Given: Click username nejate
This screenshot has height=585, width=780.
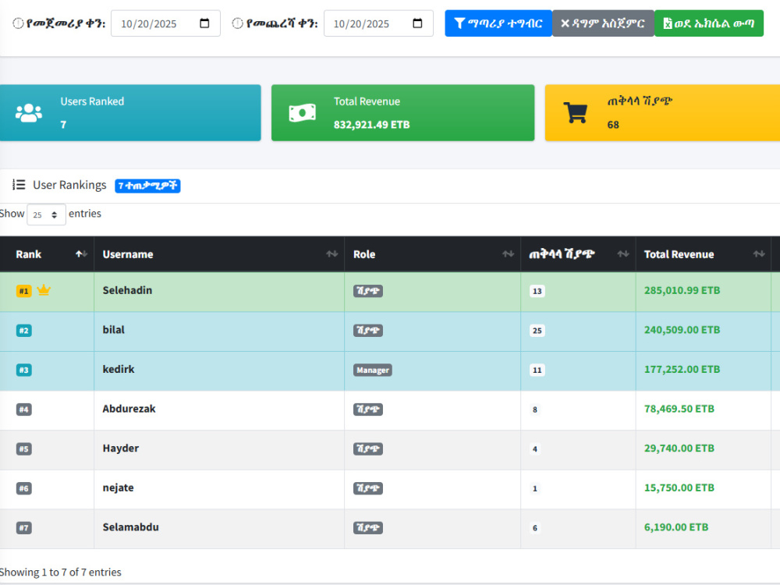Looking at the screenshot, I should pyautogui.click(x=118, y=487).
